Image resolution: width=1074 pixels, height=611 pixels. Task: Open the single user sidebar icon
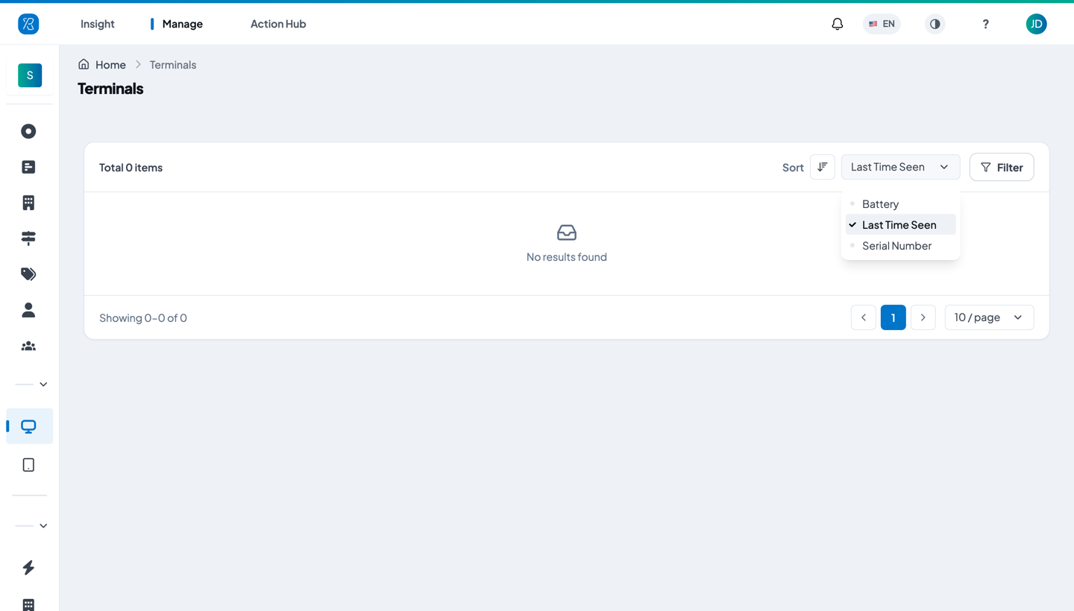click(28, 310)
